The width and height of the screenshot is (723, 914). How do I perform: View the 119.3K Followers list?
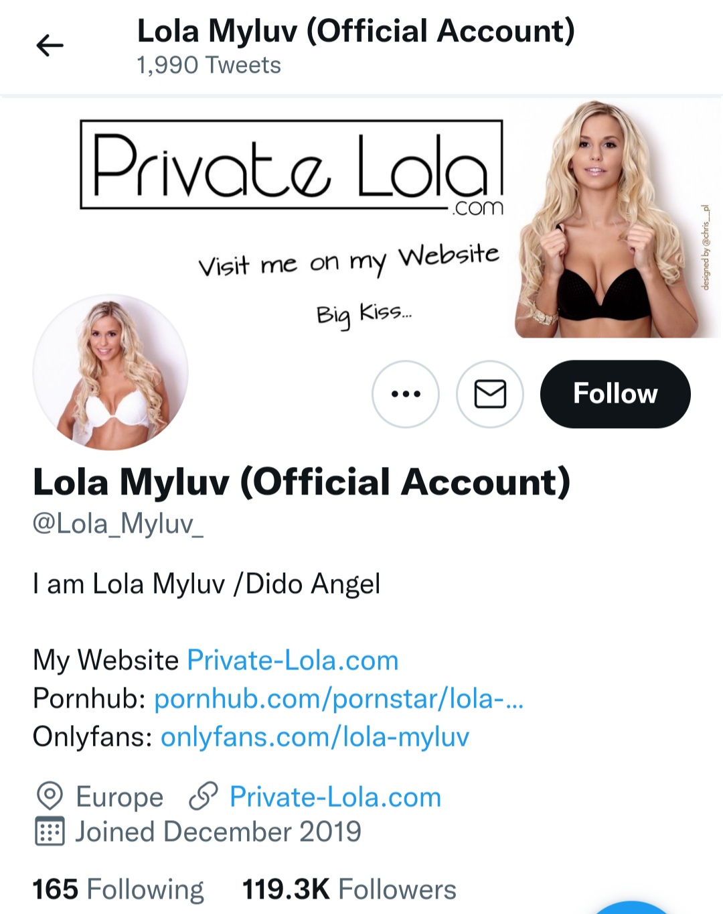(349, 890)
